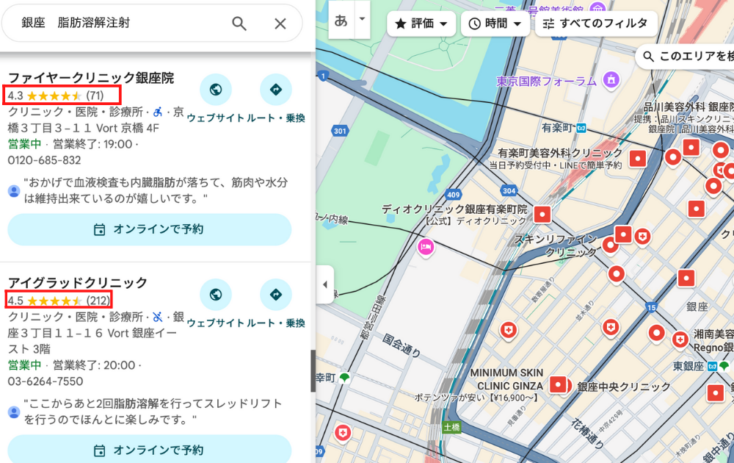Expand the dropdown arrow beside あ
Viewport: 734px width, 463px height.
coord(362,20)
